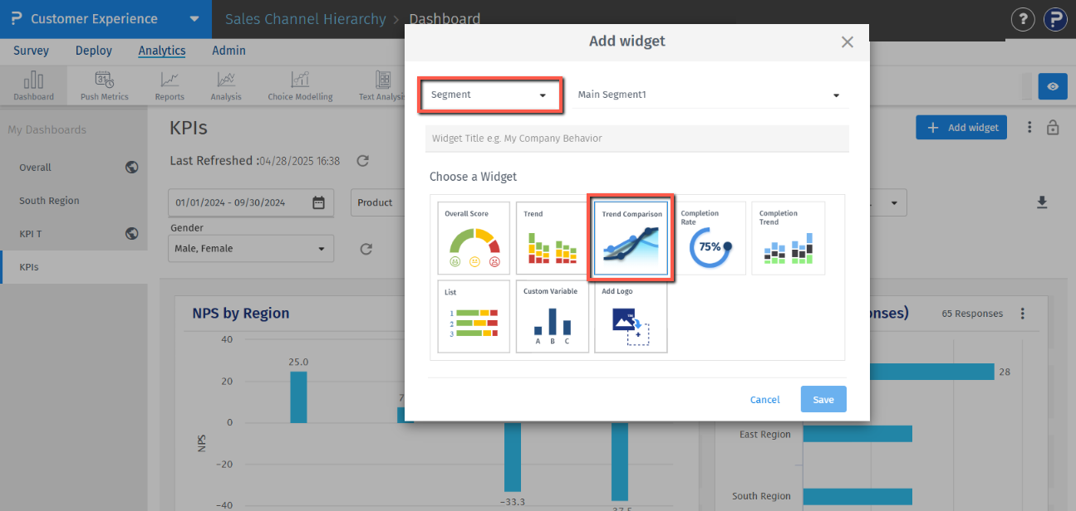Switch to the Deploy tab

point(94,51)
